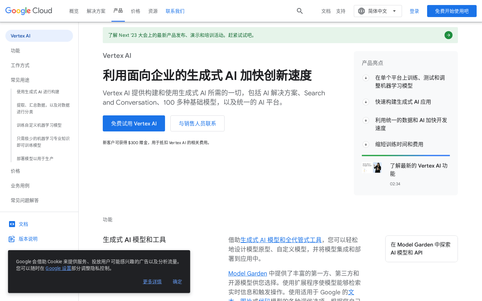Go to 工作方式 in the sidebar
Screen dimensions: 482x301
[x=20, y=65]
